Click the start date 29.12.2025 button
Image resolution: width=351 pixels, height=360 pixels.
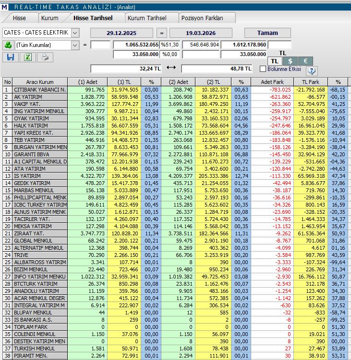(x=121, y=33)
